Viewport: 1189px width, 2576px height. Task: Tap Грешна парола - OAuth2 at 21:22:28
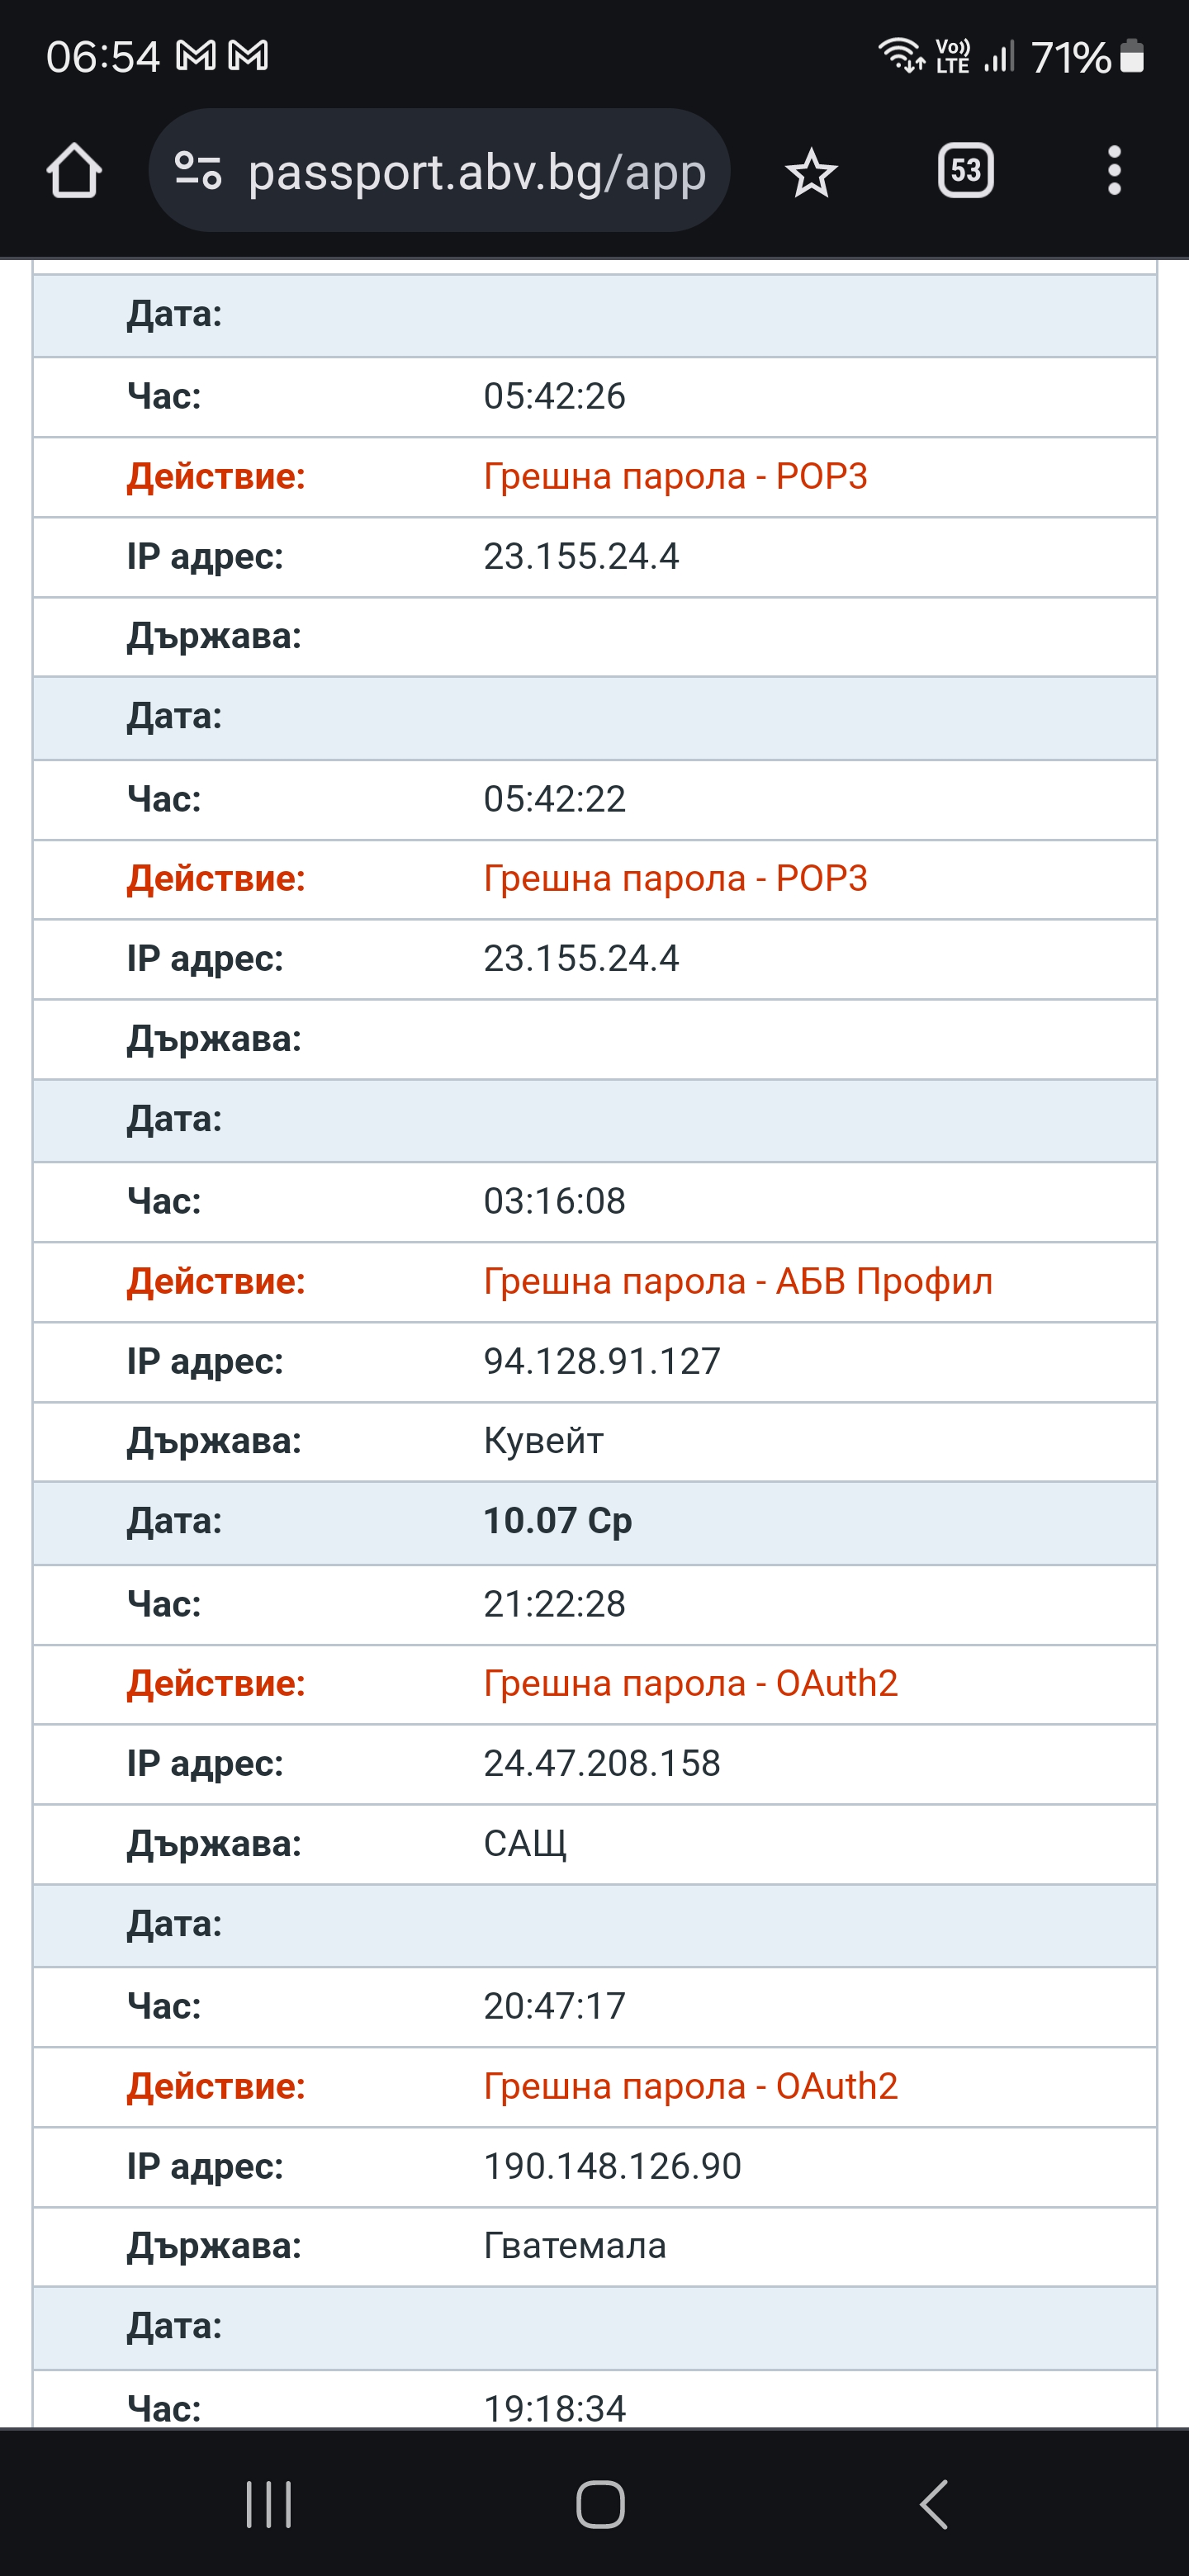pos(690,1683)
